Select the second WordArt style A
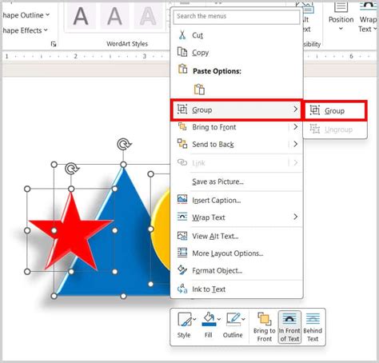The width and height of the screenshot is (379, 363). (115, 17)
